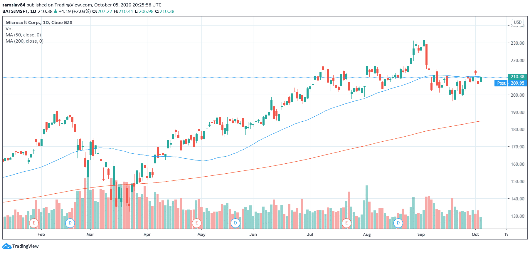Image resolution: width=530 pixels, height=253 pixels.
Task: Click the late January earnings E marker
Action: [34, 223]
